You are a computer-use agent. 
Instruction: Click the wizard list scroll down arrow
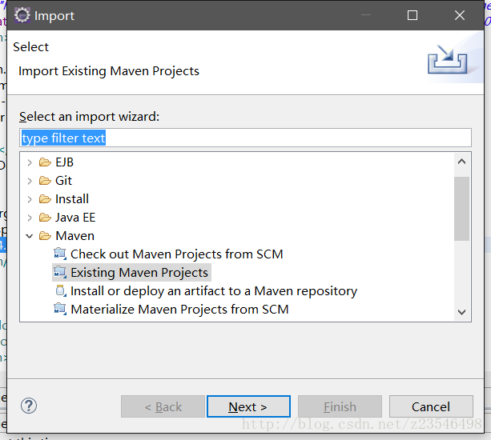461,312
